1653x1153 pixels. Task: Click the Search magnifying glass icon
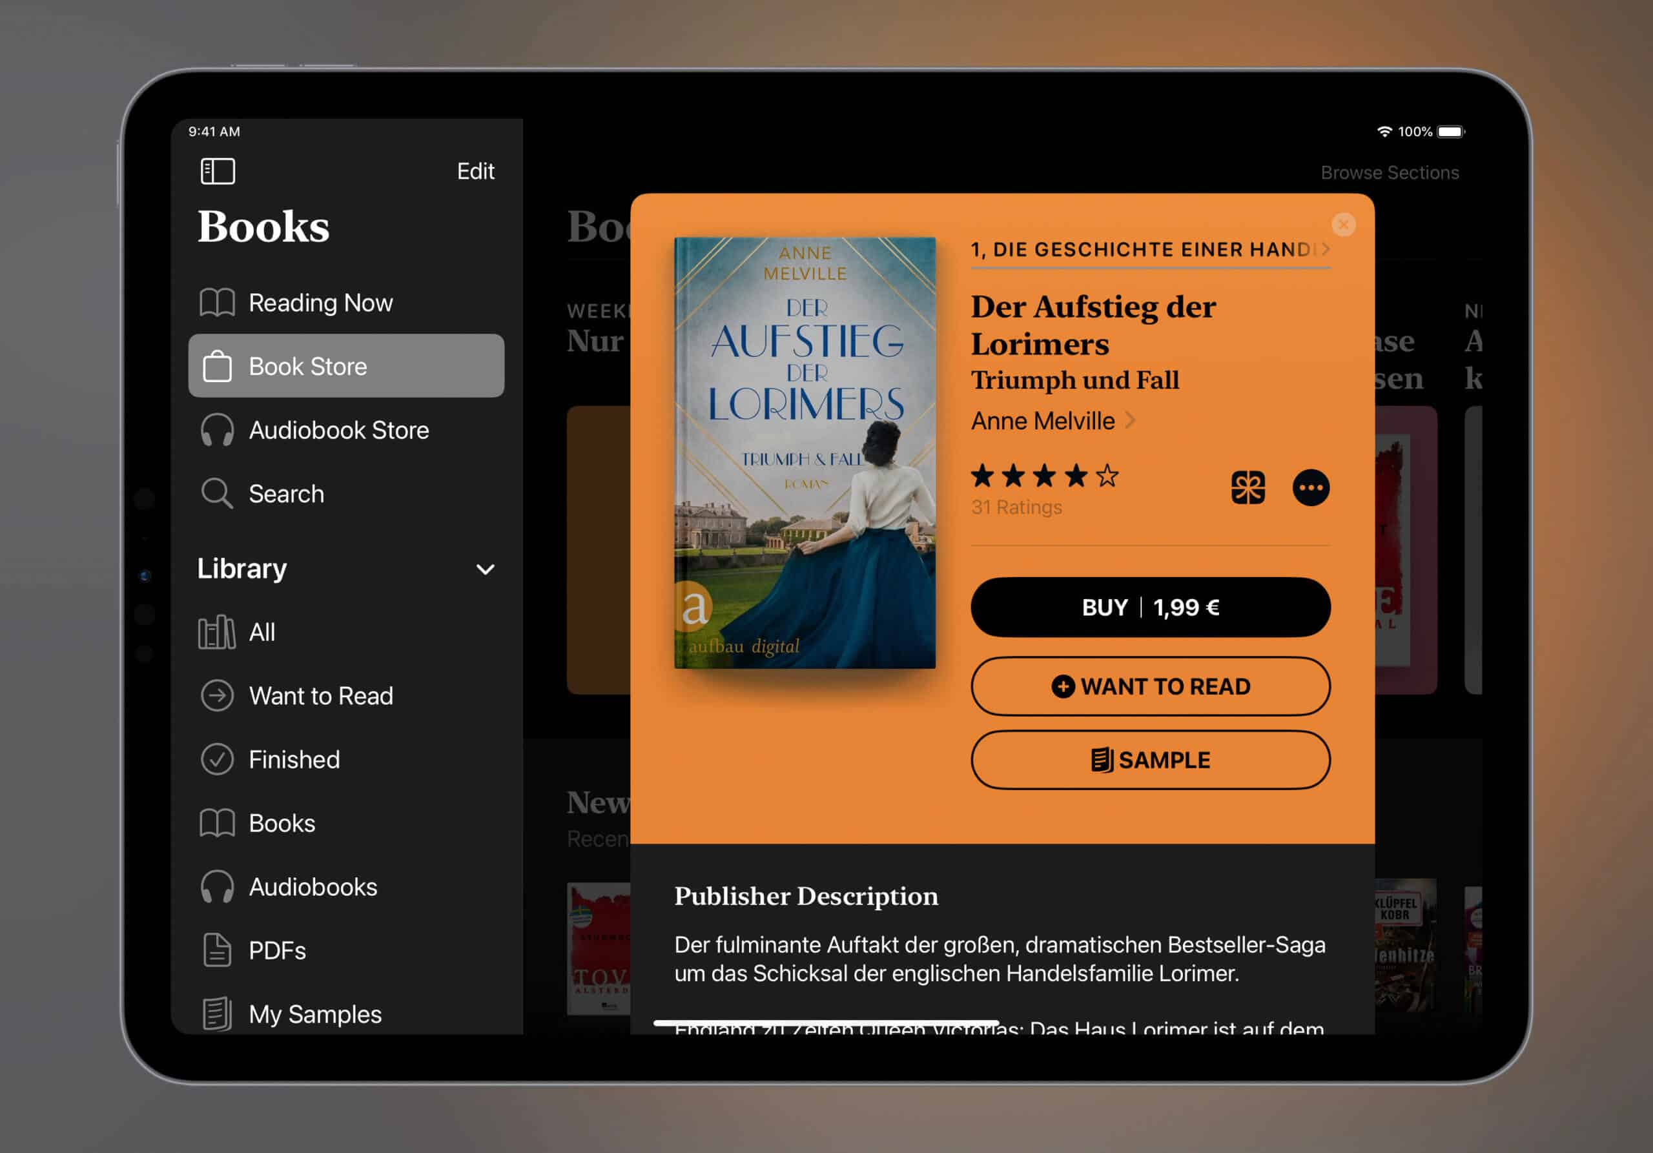point(217,494)
